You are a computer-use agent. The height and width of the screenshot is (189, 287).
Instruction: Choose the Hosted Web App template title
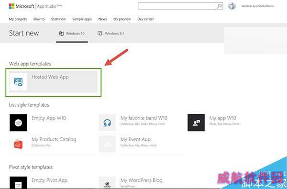point(50,77)
